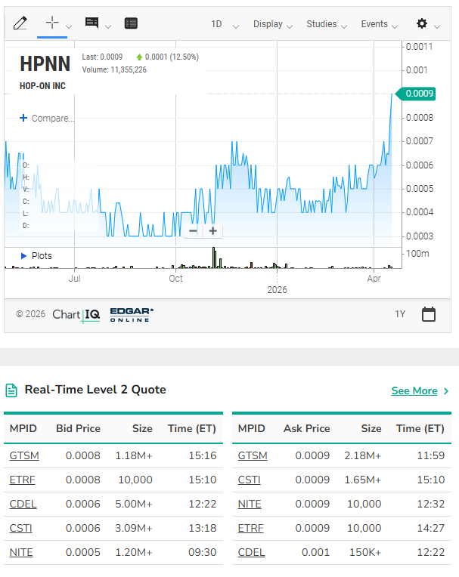Click the See More arrow chevron
The width and height of the screenshot is (459, 577).
tap(446, 390)
